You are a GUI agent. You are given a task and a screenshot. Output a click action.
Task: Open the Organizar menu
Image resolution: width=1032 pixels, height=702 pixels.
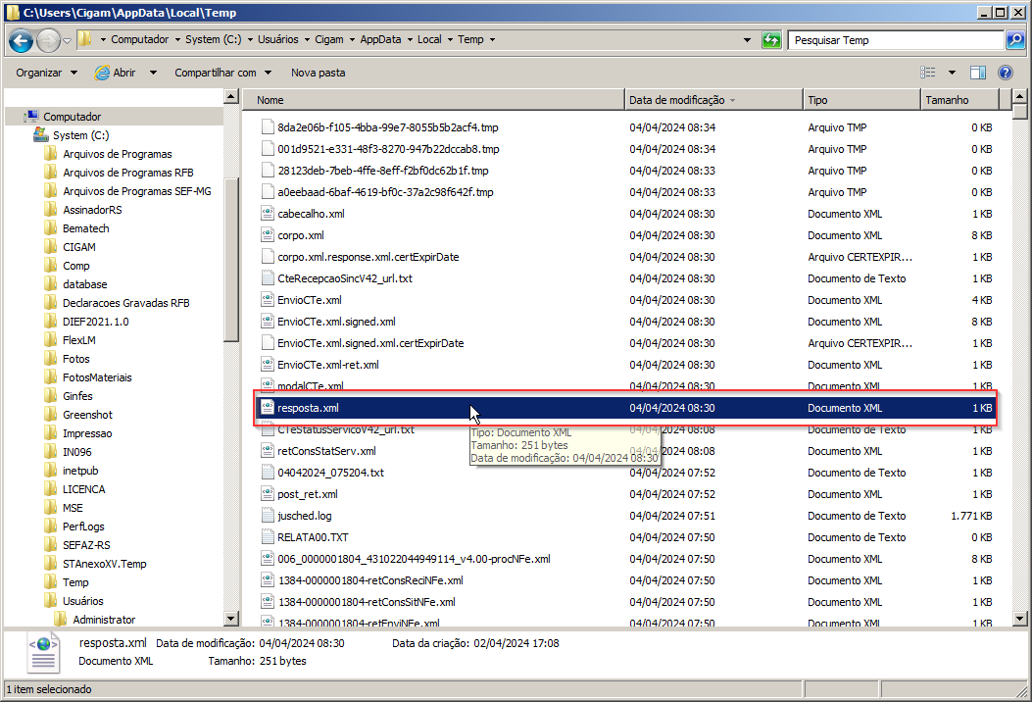tap(46, 73)
